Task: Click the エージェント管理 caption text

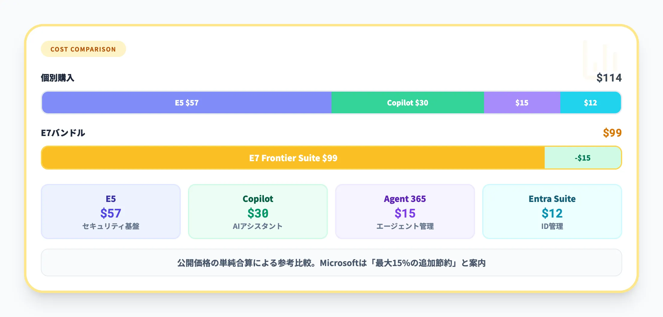Action: click(405, 226)
